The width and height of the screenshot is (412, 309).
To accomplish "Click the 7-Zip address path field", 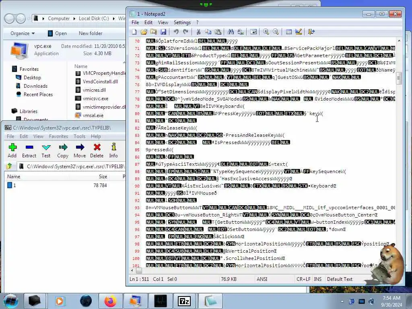I will (x=72, y=166).
